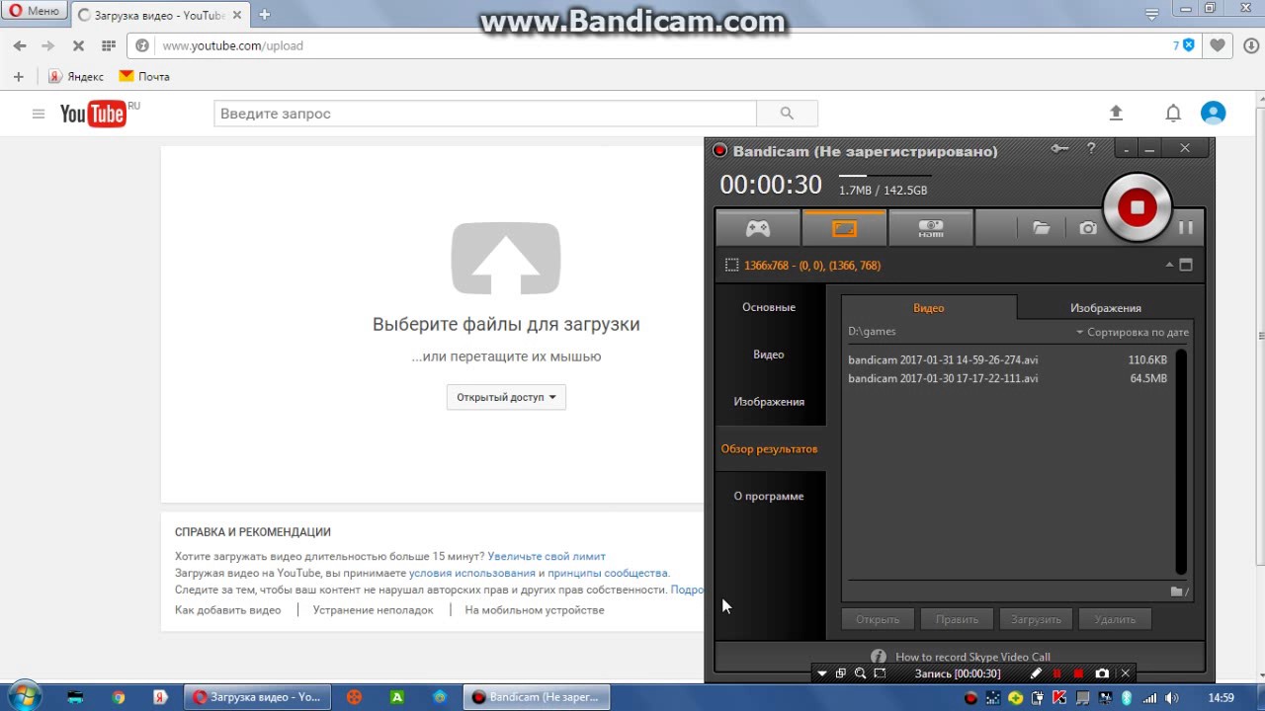Click the Яндекс bookmark
Viewport: 1265px width, 711px height.
(76, 76)
